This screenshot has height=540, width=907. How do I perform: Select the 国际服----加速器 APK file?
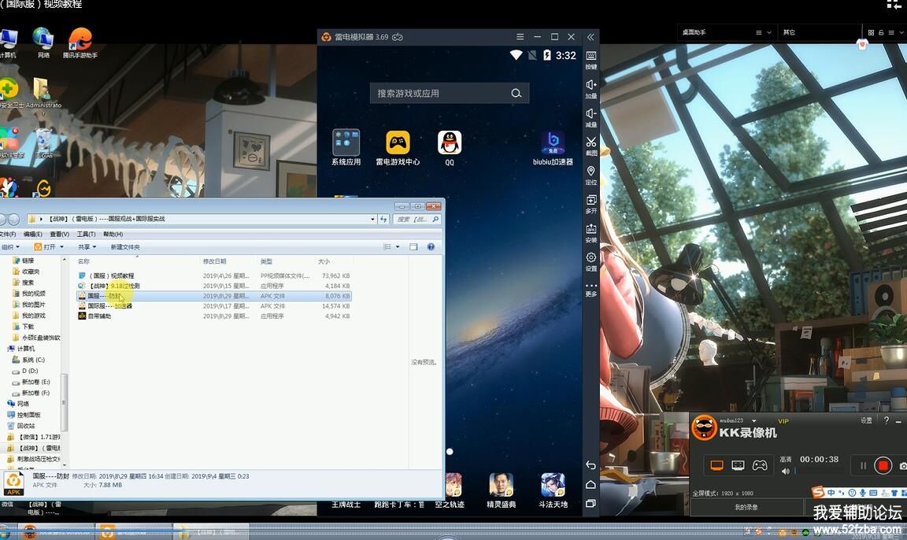tap(214, 306)
